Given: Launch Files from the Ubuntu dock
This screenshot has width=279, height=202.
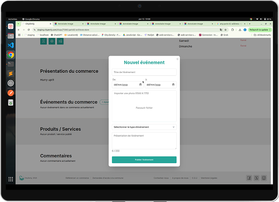Looking at the screenshot, I should [x=11, y=36].
